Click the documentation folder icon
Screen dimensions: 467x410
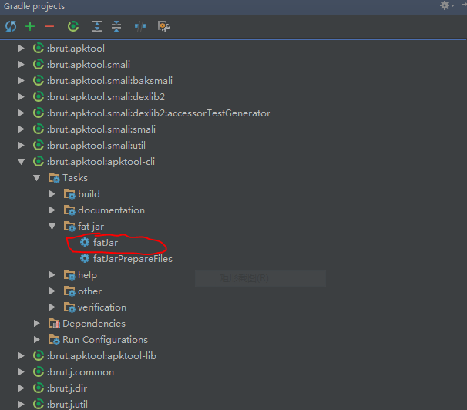point(69,210)
